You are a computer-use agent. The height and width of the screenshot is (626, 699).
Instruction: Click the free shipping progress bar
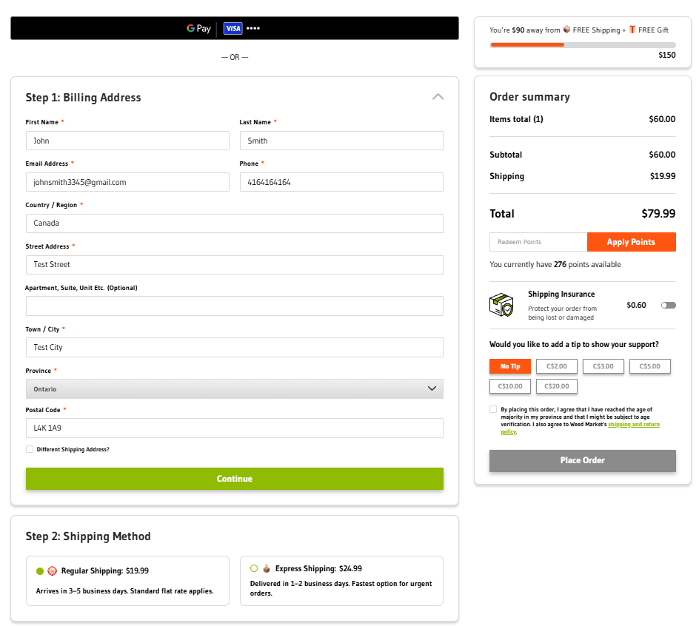click(583, 45)
